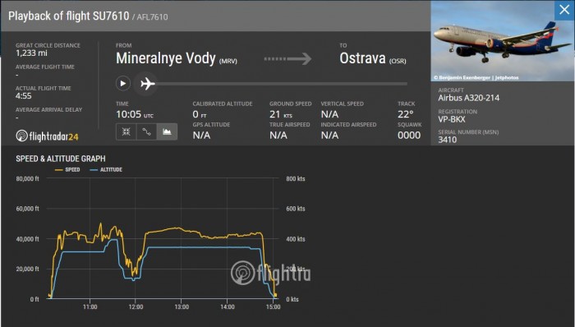
Task: Click registration VP-BKX
Action: point(452,119)
